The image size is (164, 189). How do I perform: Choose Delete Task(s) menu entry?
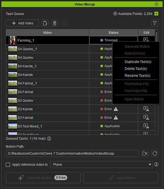tap(136, 69)
